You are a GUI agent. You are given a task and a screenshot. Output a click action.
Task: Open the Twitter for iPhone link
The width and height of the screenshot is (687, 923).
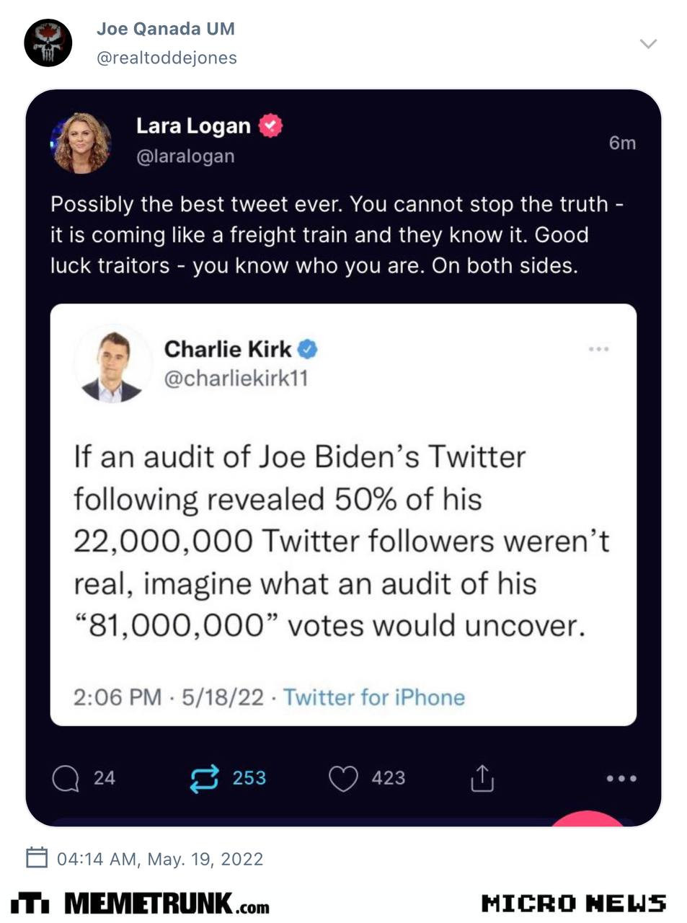coord(373,697)
